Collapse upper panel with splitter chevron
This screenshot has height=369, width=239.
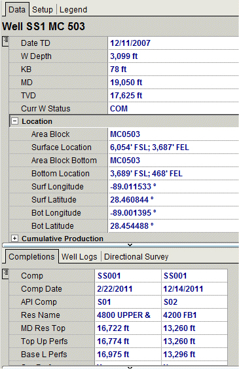point(130,245)
